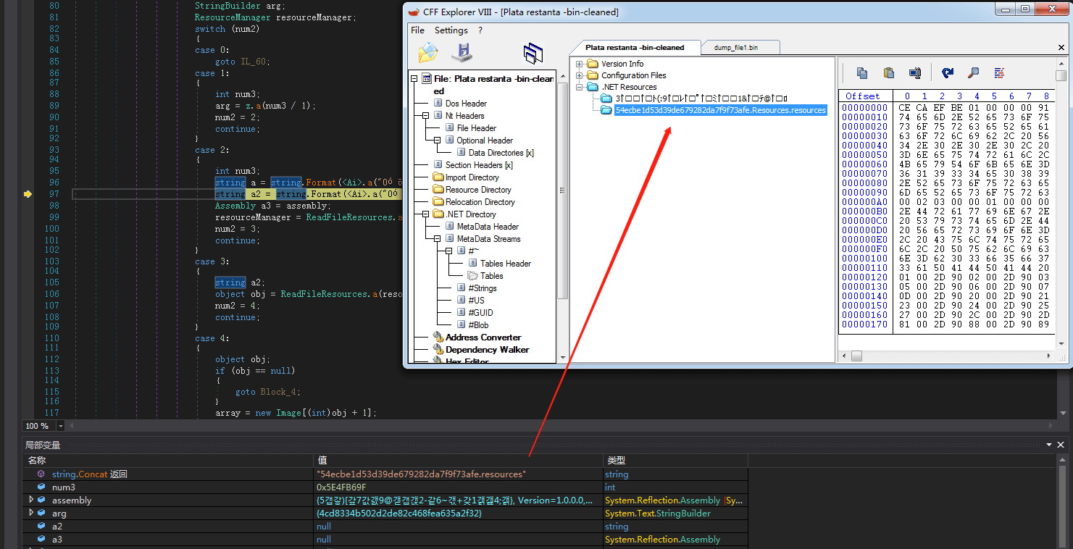
Task: Click the Configuration Files folder icon
Action: [x=593, y=75]
